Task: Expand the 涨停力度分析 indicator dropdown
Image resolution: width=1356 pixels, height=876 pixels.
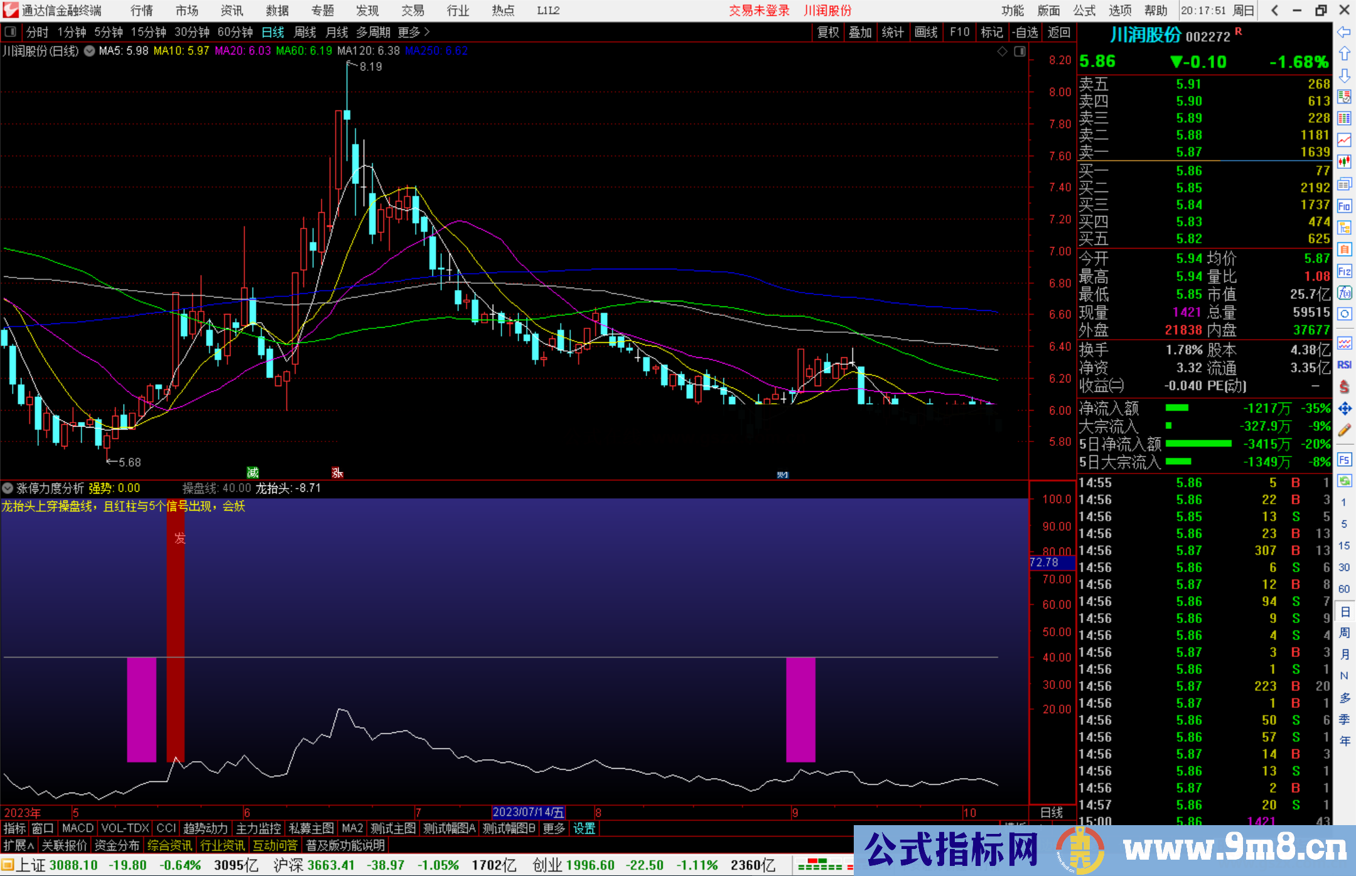Action: (x=8, y=488)
